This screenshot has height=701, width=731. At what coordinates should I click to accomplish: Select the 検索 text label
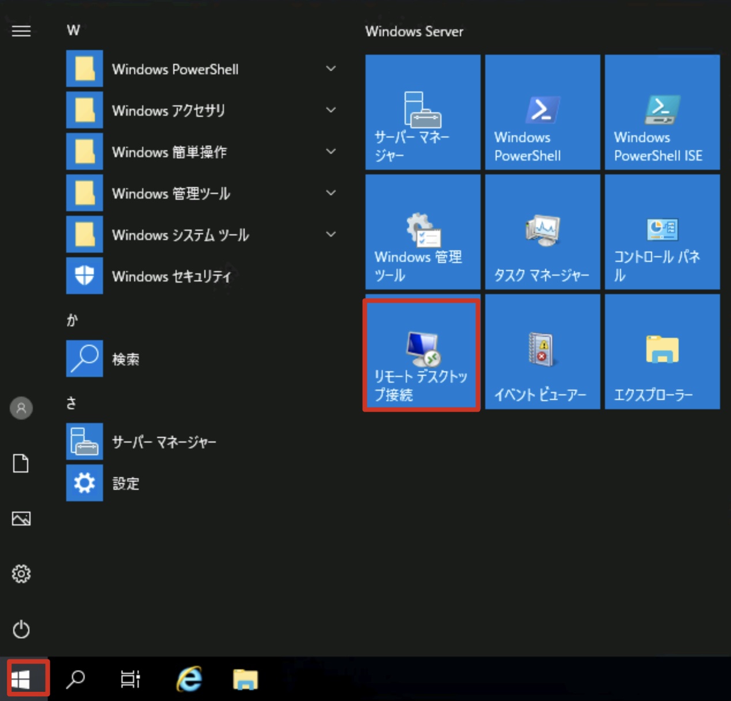[126, 359]
